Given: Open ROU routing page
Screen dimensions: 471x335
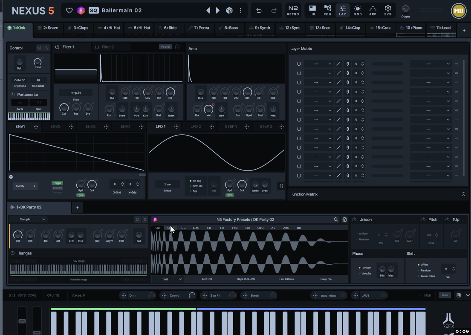Looking at the screenshot, I should pos(327,11).
